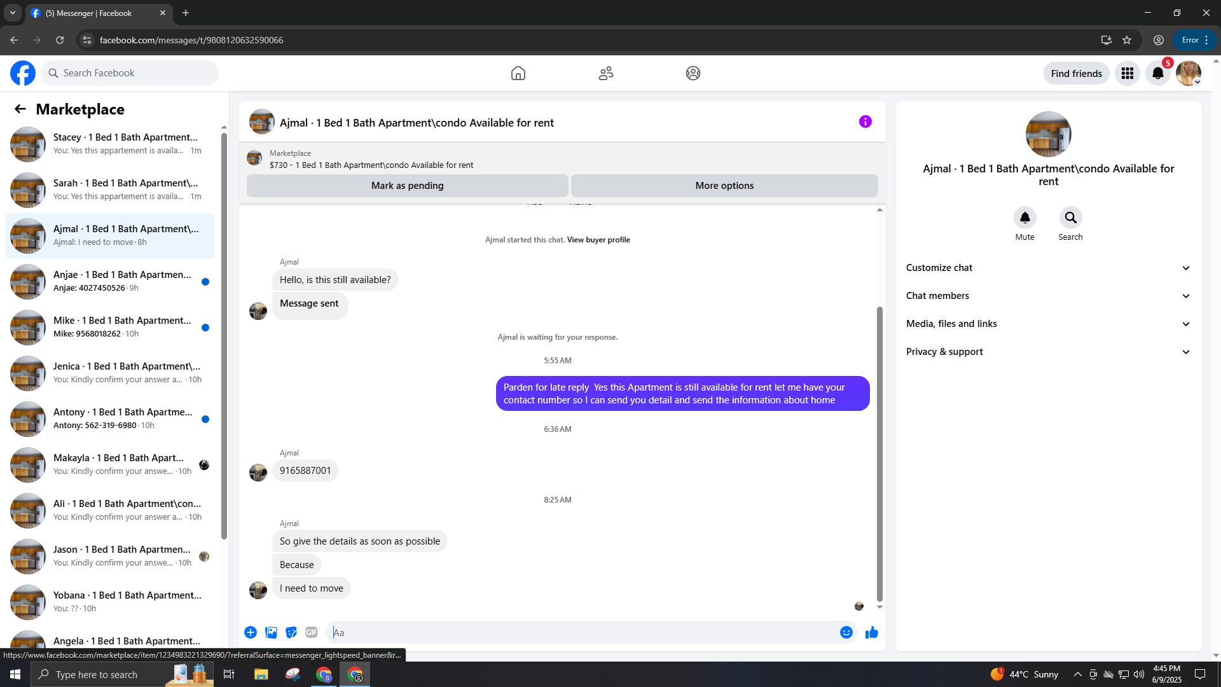Open notifications bell with 5 alerts
The height and width of the screenshot is (687, 1221).
click(x=1158, y=73)
